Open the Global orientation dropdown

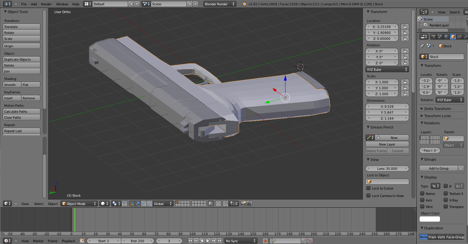coord(163,204)
